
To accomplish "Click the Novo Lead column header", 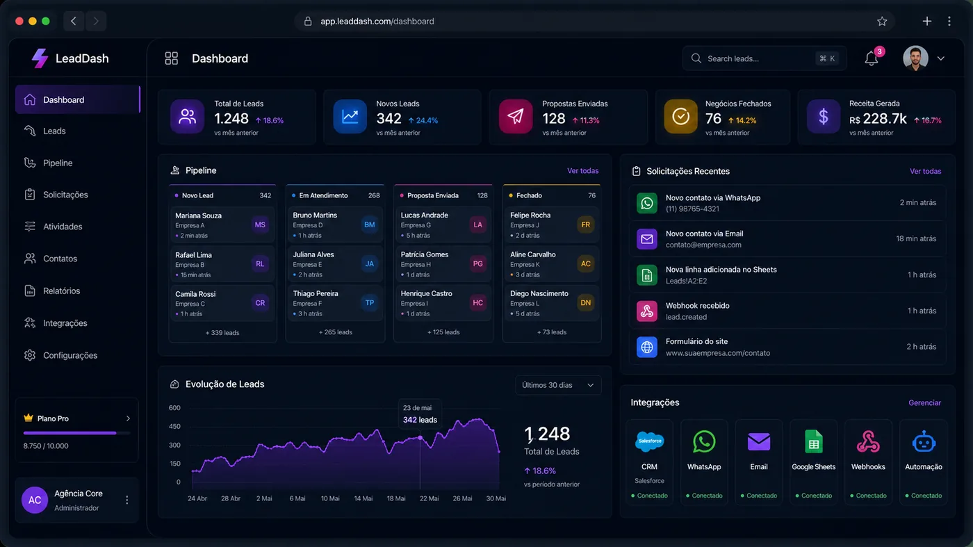I will [x=222, y=195].
